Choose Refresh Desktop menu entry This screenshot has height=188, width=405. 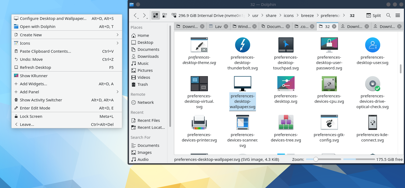tap(67, 68)
